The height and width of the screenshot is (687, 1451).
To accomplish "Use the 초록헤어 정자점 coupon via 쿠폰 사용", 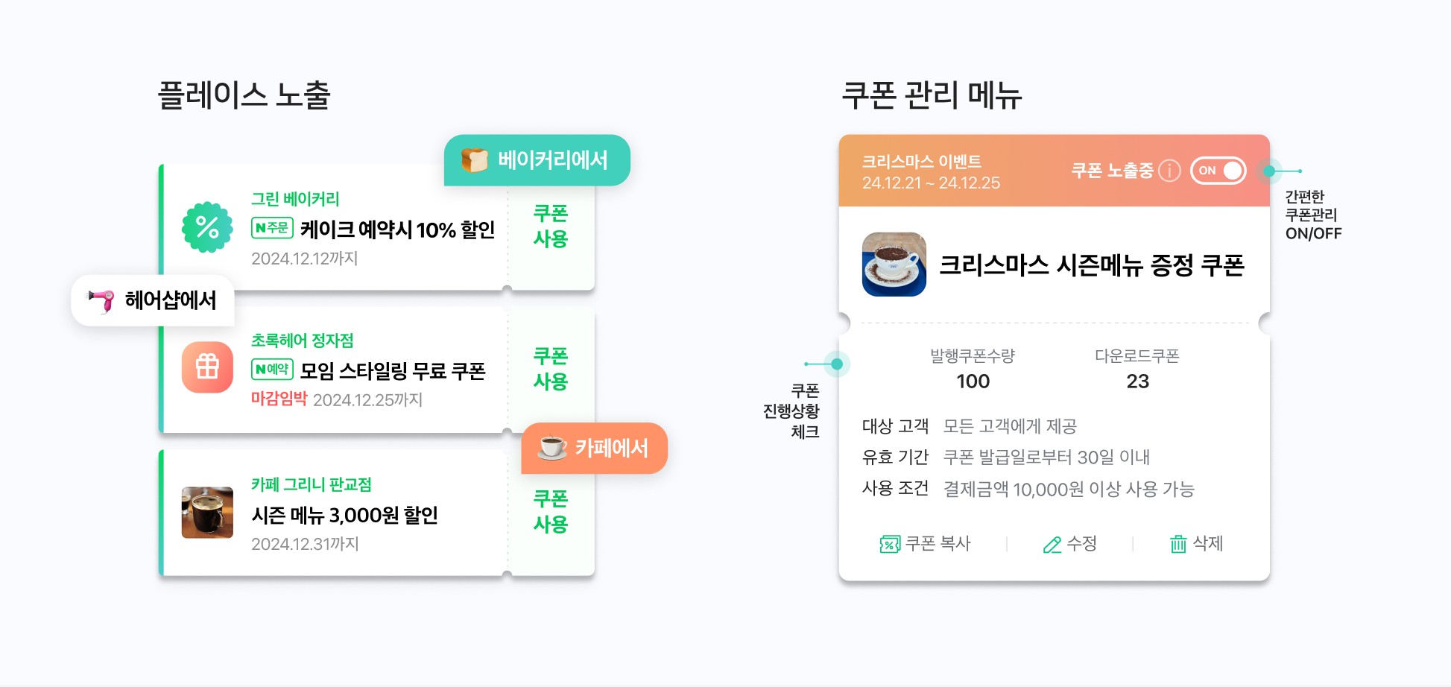I will (x=551, y=369).
